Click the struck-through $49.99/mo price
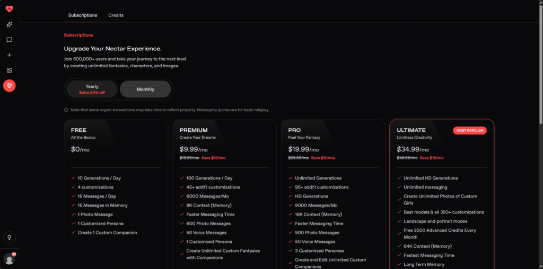The height and width of the screenshot is (269, 543). point(407,158)
